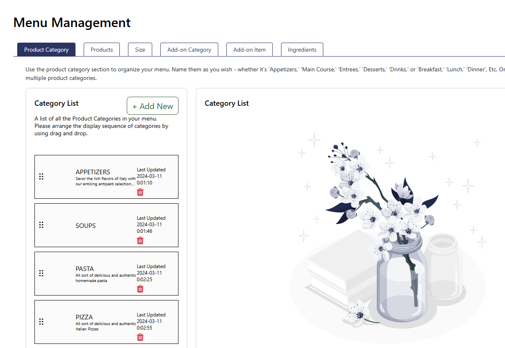Viewport: 505px width, 348px height.
Task: Select the PASTA reorder grip icon
Action: tap(41, 273)
